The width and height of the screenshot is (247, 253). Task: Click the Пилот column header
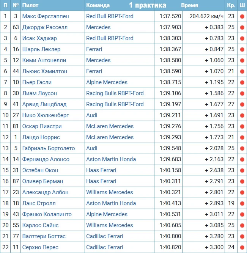30,5
